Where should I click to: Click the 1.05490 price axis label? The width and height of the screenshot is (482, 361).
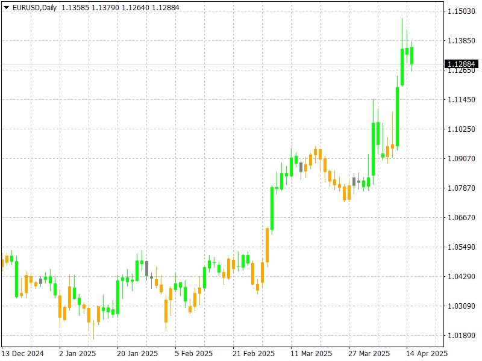[462, 247]
